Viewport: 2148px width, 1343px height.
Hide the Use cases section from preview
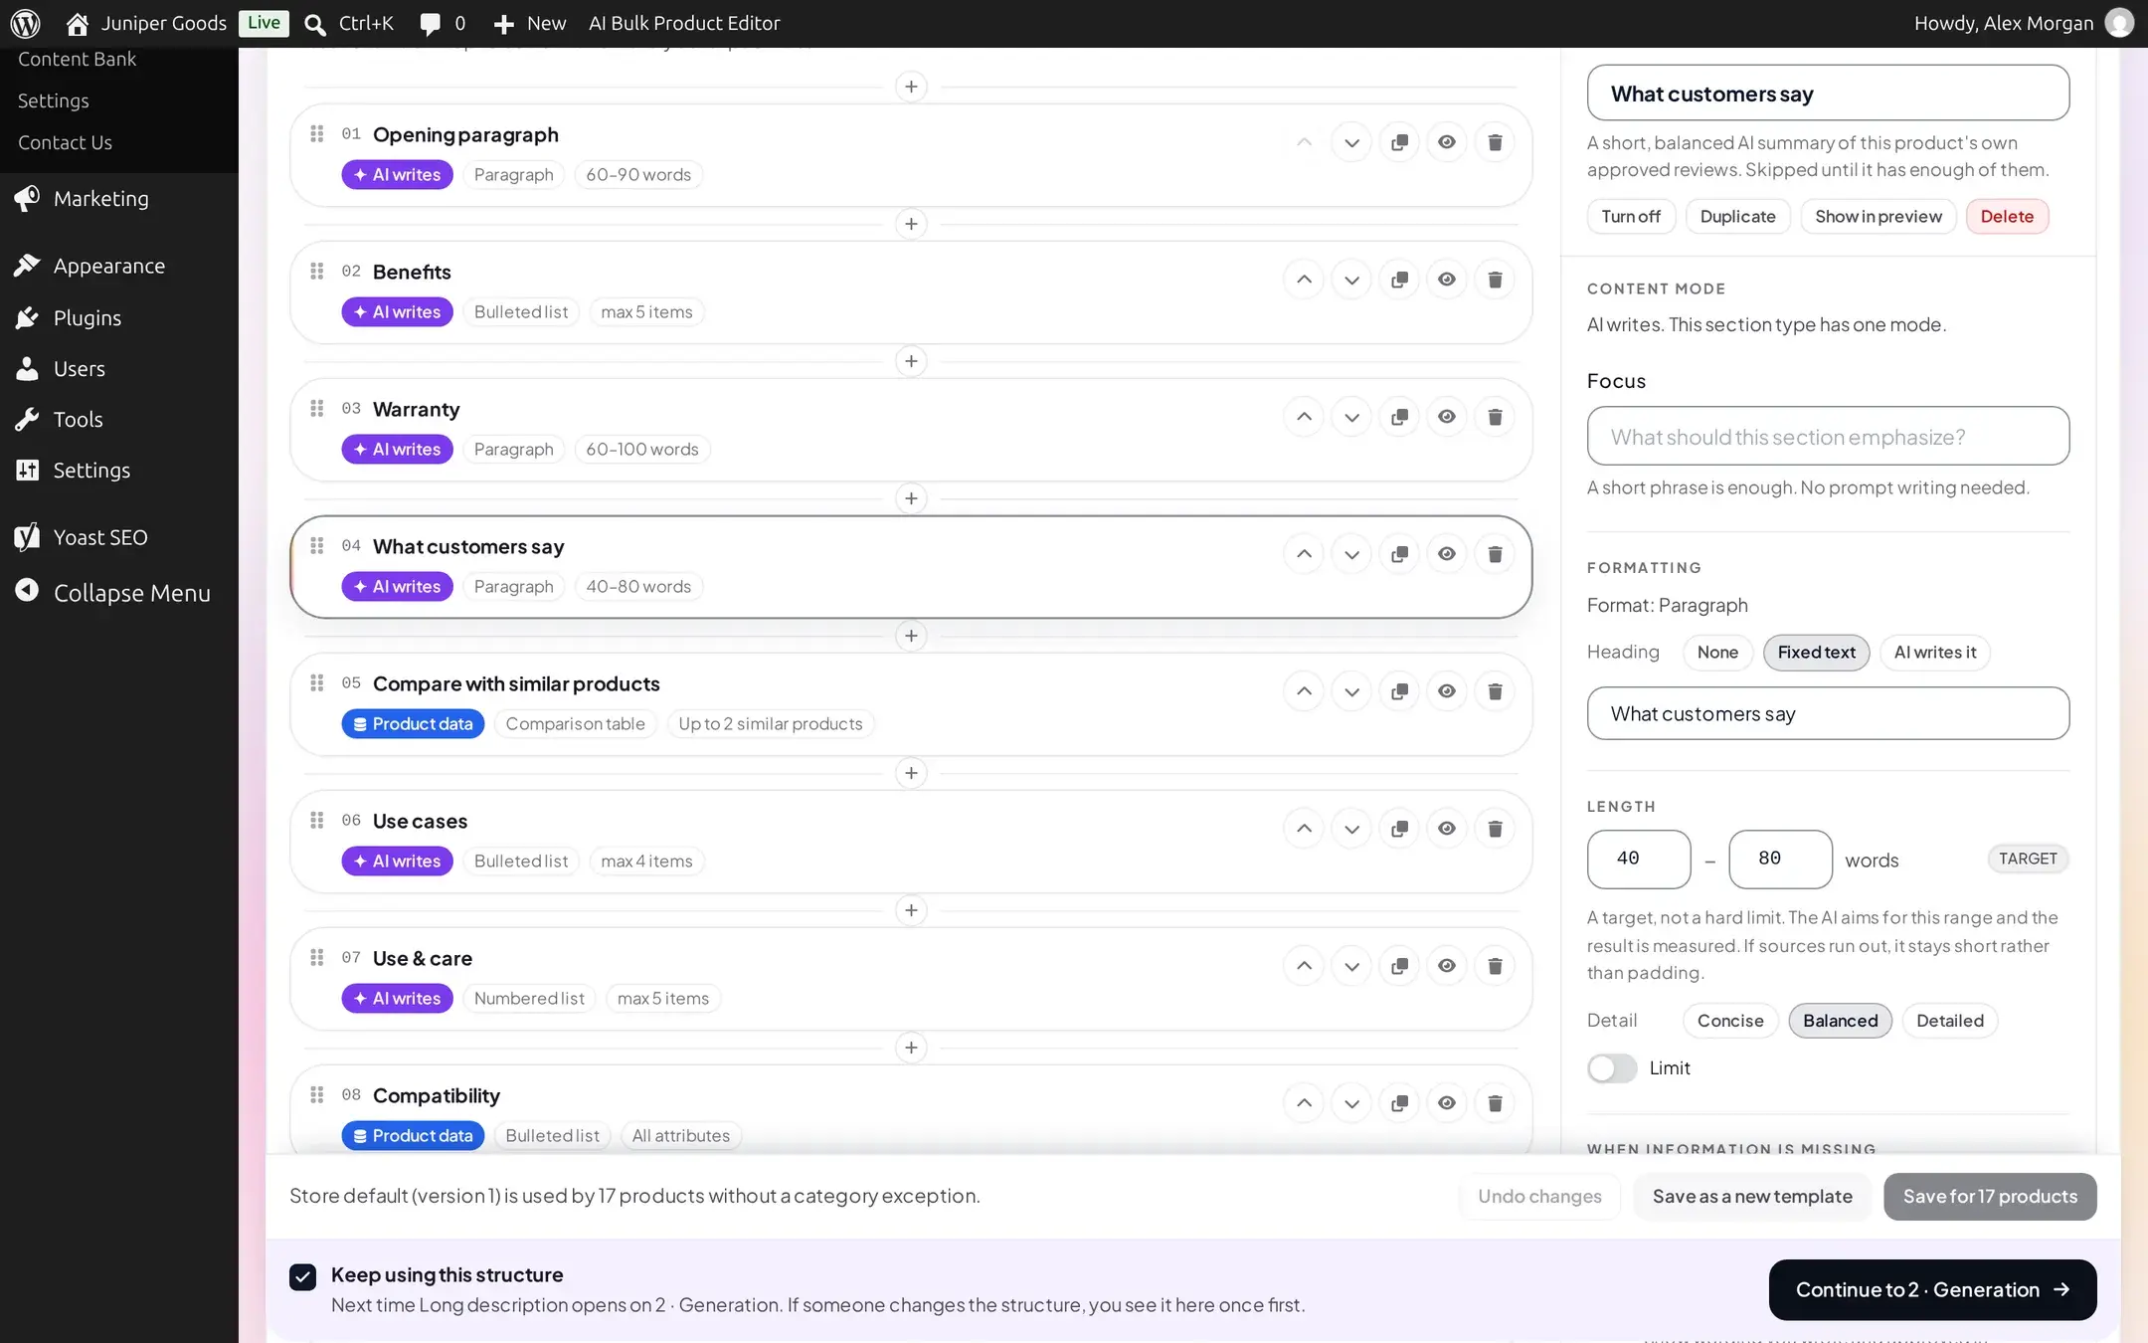point(1447,829)
